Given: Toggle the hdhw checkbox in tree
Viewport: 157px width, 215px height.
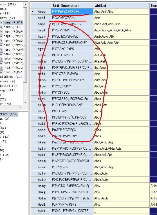Looking at the screenshot, I should pos(1,54).
